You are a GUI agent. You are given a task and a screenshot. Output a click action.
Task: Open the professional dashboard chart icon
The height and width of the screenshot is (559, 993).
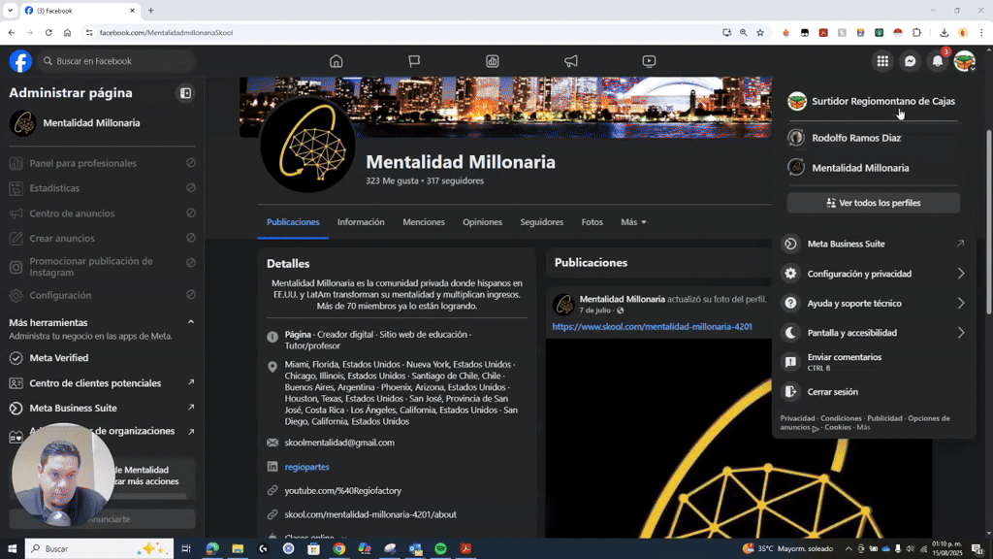pos(492,61)
